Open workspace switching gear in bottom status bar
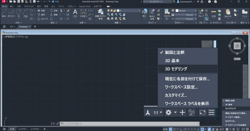250x131 pixels. point(227,129)
